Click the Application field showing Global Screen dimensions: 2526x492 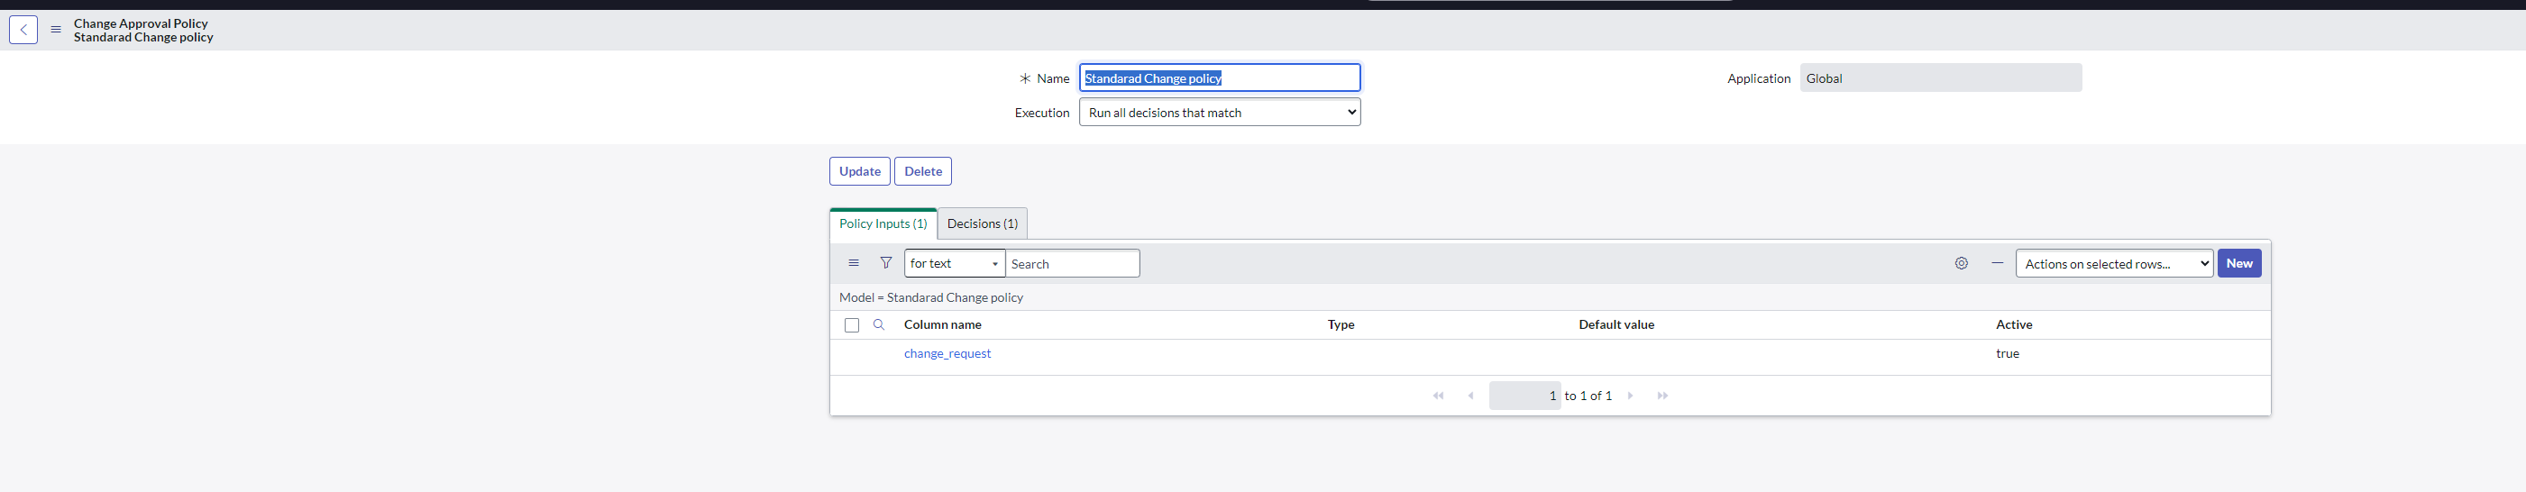pos(1940,78)
